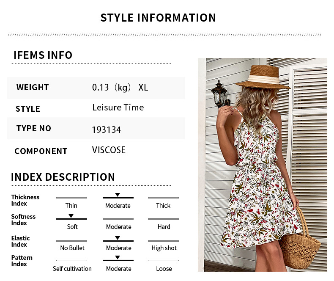This screenshot has width=334, height=281.
Task: Click the IFEMS INFO section title
Action: pos(43,55)
